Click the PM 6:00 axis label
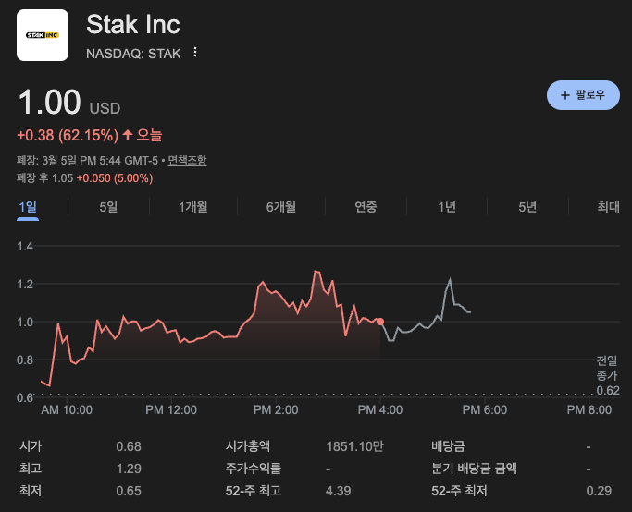The image size is (632, 512). click(x=485, y=409)
